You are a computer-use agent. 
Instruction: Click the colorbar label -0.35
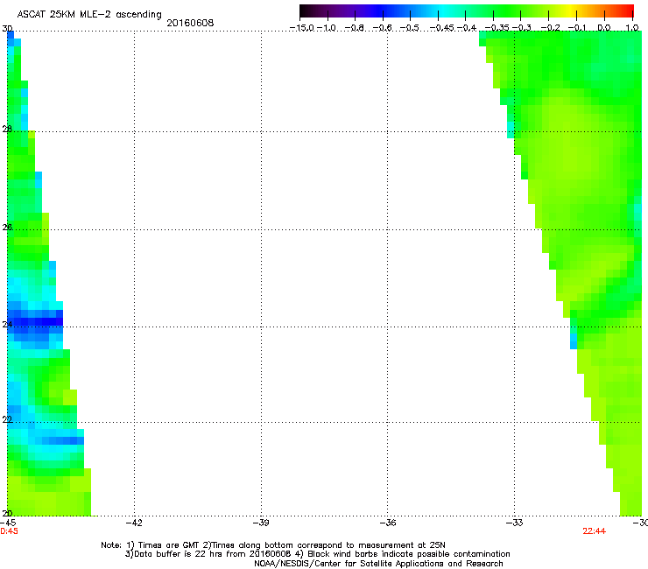click(x=497, y=28)
